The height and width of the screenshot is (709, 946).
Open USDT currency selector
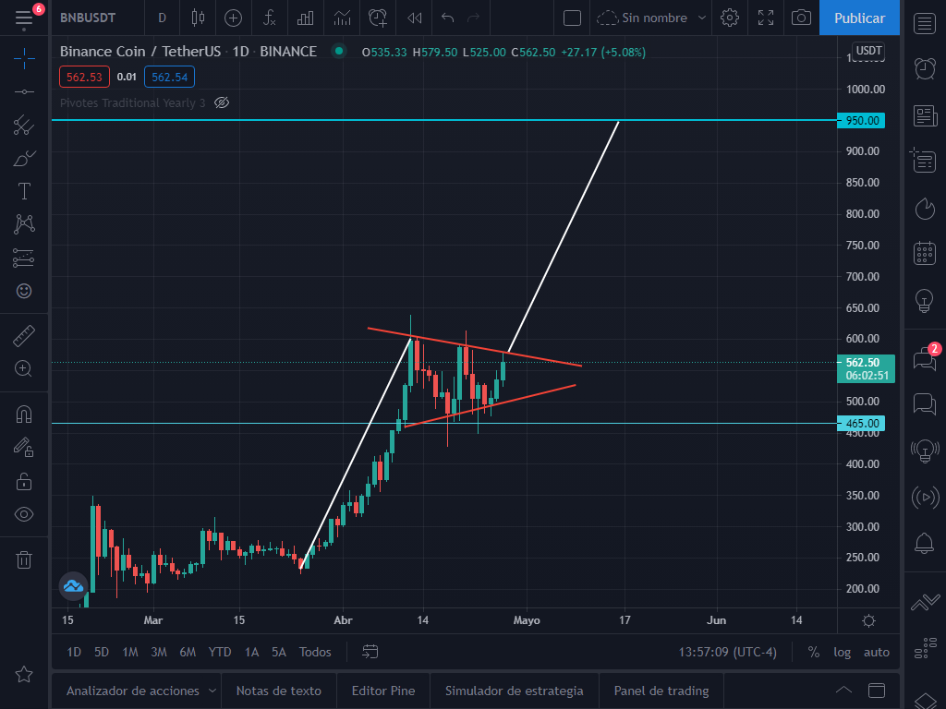click(x=868, y=51)
